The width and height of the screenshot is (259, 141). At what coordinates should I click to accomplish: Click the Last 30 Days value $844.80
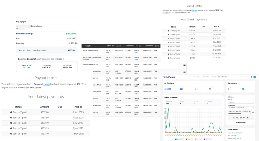67,68
